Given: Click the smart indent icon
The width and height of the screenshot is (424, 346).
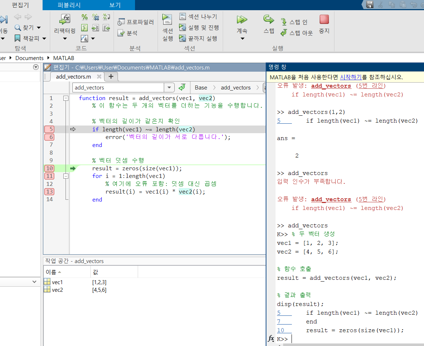Looking at the screenshot, I should [84, 28].
